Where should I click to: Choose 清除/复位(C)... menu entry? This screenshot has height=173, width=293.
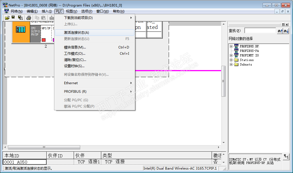[94, 60]
